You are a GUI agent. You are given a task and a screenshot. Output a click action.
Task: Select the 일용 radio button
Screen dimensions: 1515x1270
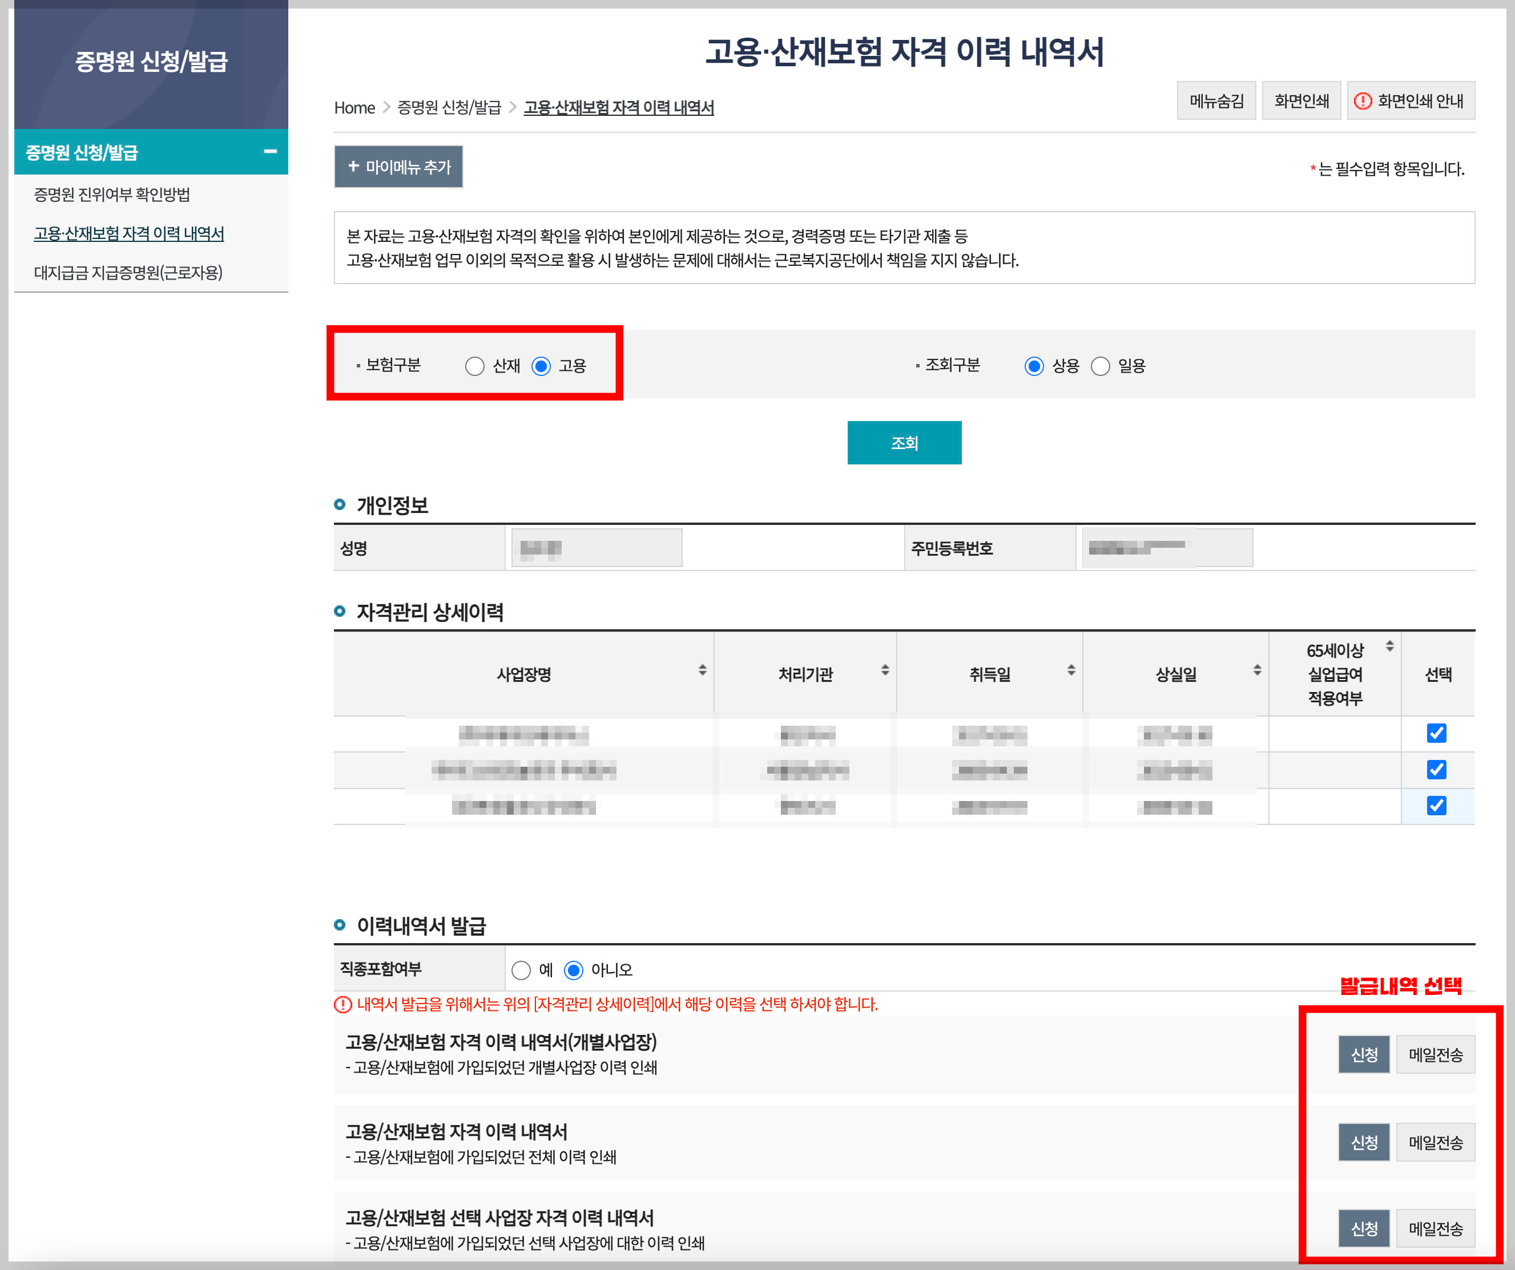(1099, 366)
